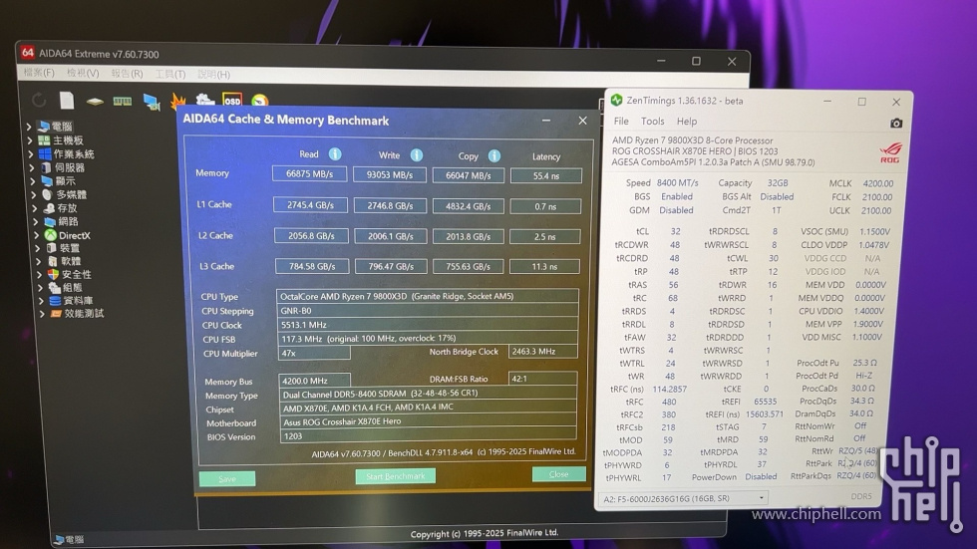Click the ZenTimings green title bar icon
Screen dimensions: 977x549
click(x=617, y=100)
